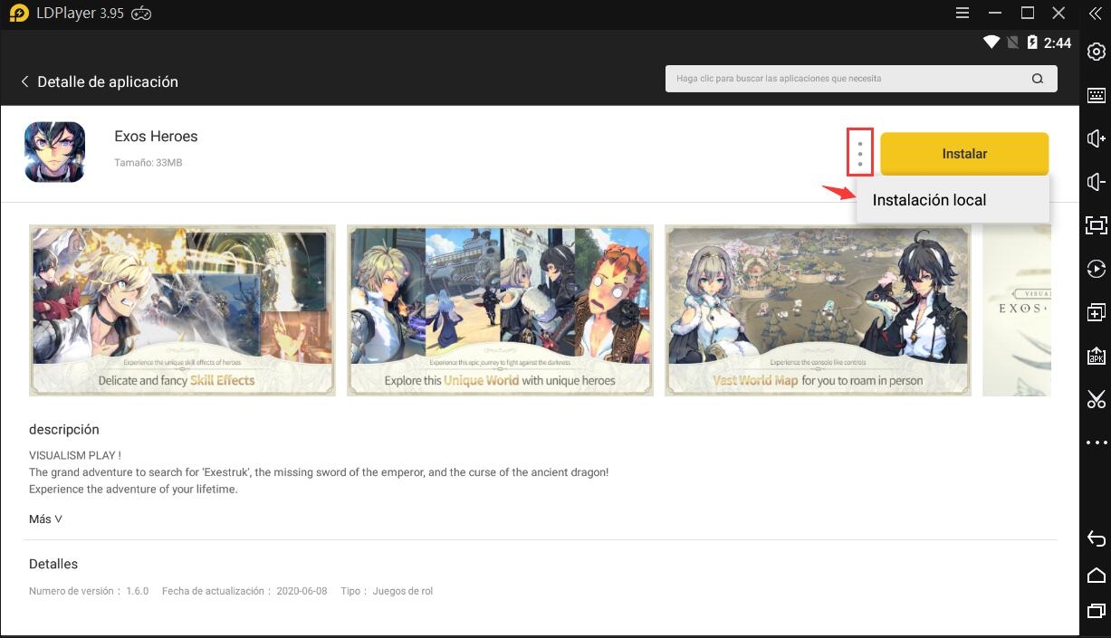Click the clock showing 2:44
This screenshot has height=638, width=1111.
tap(1058, 43)
